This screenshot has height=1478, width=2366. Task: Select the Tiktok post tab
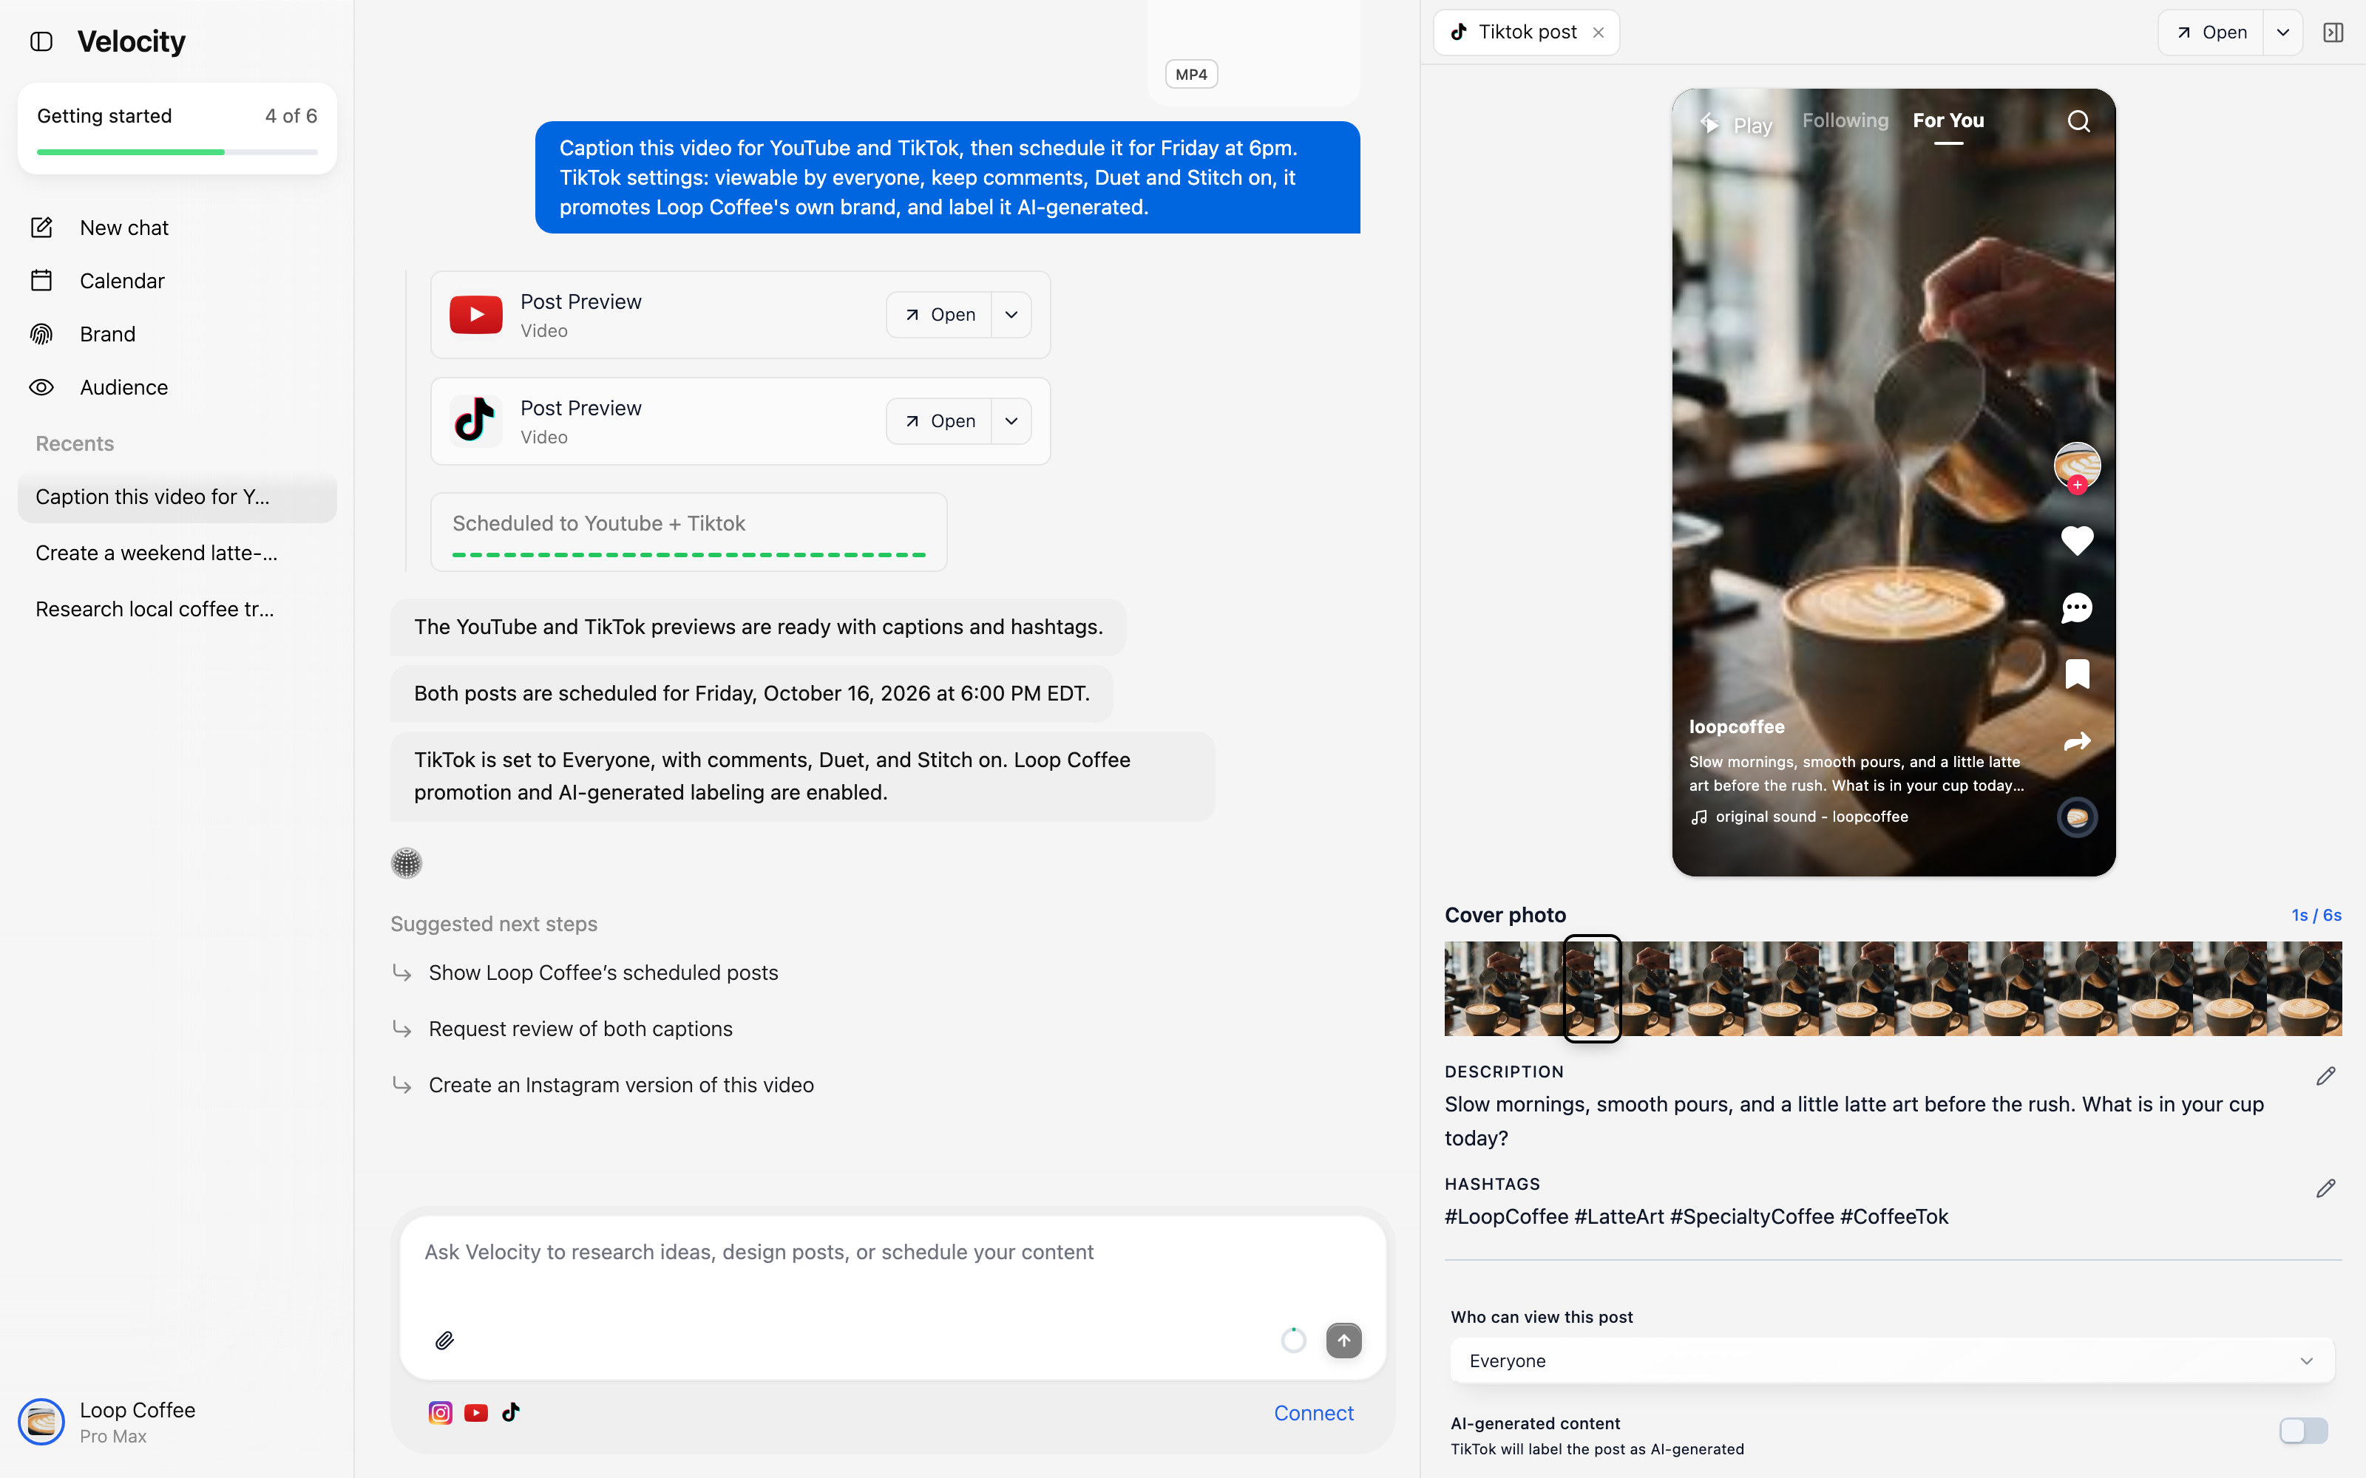tap(1526, 33)
